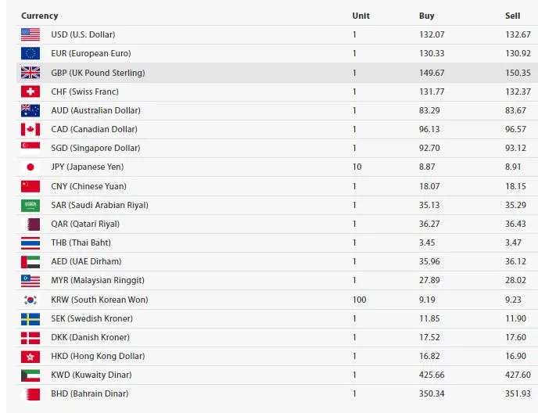Click the United States flag icon
This screenshot has width=538, height=413.
30,34
